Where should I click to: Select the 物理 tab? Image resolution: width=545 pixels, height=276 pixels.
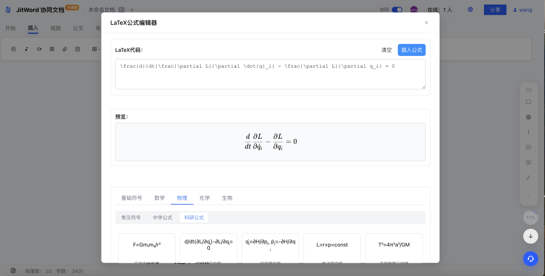[x=182, y=198]
